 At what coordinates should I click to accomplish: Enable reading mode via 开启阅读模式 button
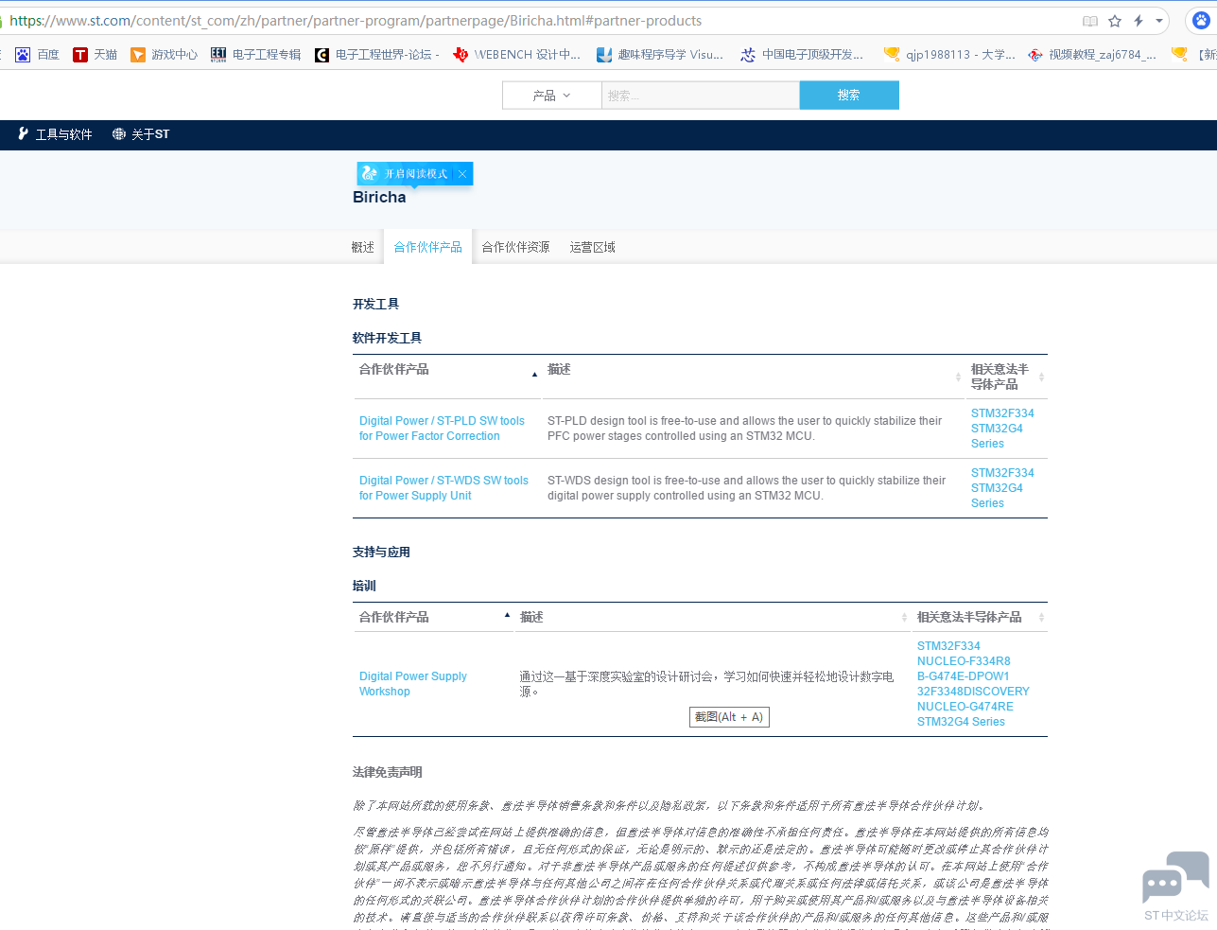click(x=407, y=174)
